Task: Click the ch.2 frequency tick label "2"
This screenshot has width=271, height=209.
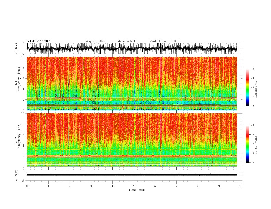Action: (x=24, y=156)
